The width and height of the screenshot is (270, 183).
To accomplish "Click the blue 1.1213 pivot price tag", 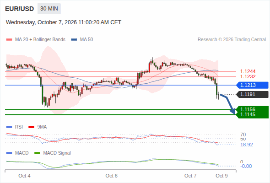I will click(253, 85).
